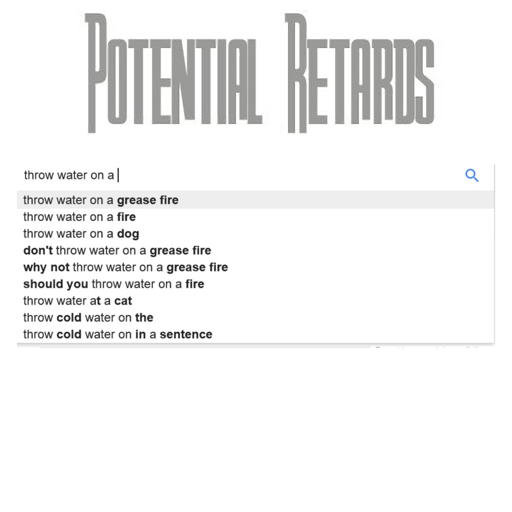Viewport: 512px width, 512px height.
Task: Choose "should you throw water on a fire"
Action: coord(113,284)
